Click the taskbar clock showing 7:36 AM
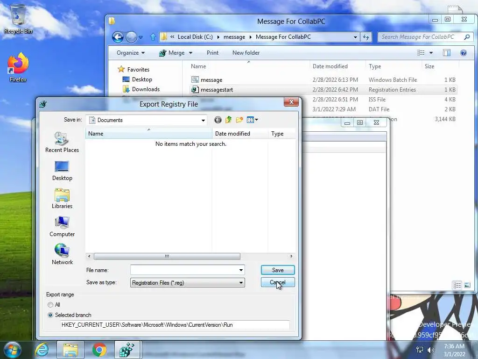478x359 pixels. click(454, 350)
